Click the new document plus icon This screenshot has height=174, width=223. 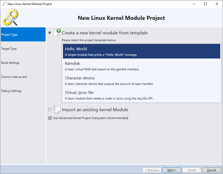[57, 32]
